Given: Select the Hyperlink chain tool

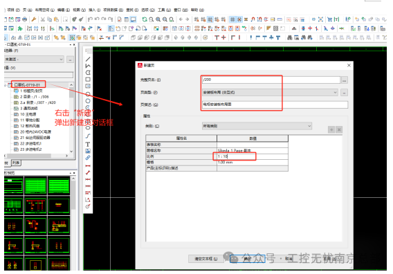Looking at the screenshot, I should pyautogui.click(x=88, y=158).
